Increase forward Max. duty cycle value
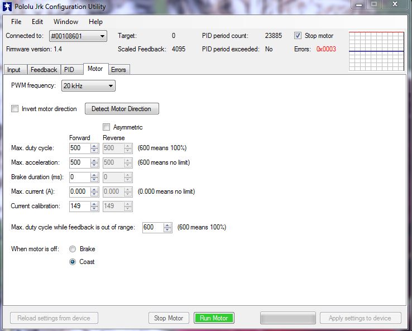 point(94,146)
